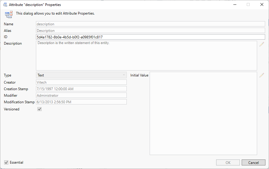
Task: Click inside the Description text area
Action: (146, 56)
